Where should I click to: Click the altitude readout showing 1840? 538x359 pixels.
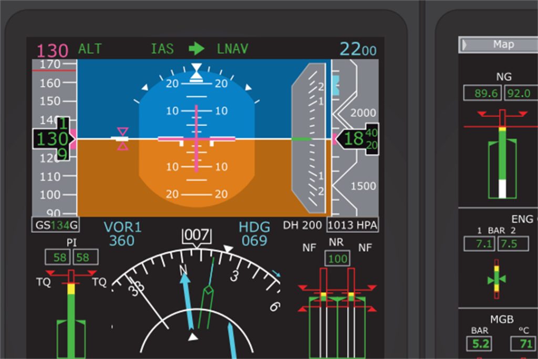(360, 139)
